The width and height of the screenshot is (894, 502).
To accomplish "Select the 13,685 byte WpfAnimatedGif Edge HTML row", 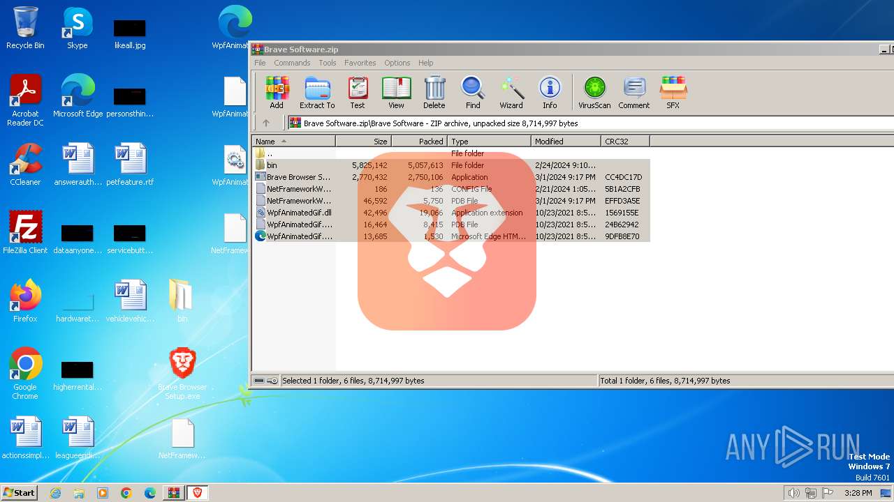I will point(451,236).
